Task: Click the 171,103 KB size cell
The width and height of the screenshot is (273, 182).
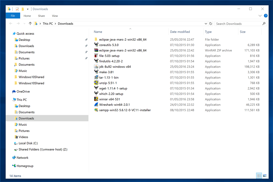Action: point(252,51)
